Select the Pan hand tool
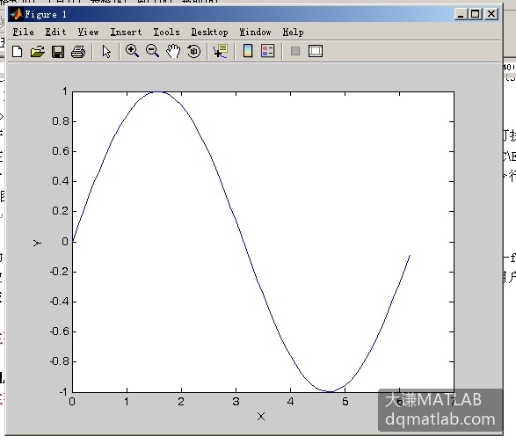Viewport: 516px width, 444px height. pos(173,51)
